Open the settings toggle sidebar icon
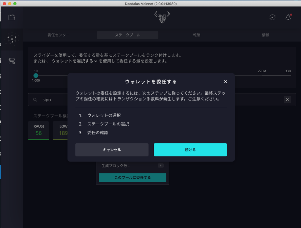This screenshot has width=301, height=228. coord(12,61)
